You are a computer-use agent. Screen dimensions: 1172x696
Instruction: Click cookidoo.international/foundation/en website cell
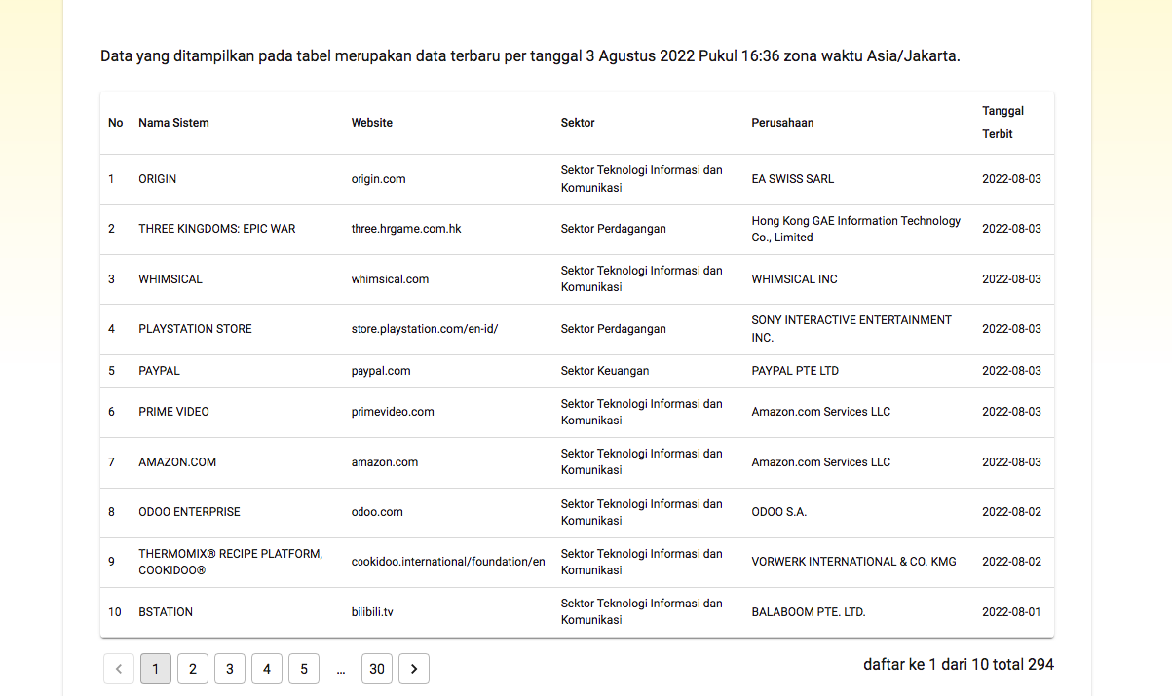click(448, 562)
